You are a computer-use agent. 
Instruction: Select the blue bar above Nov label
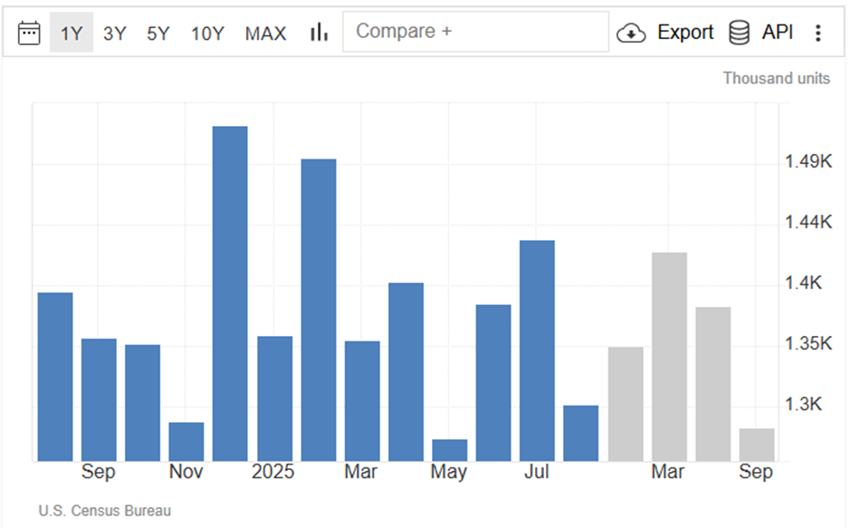point(186,441)
